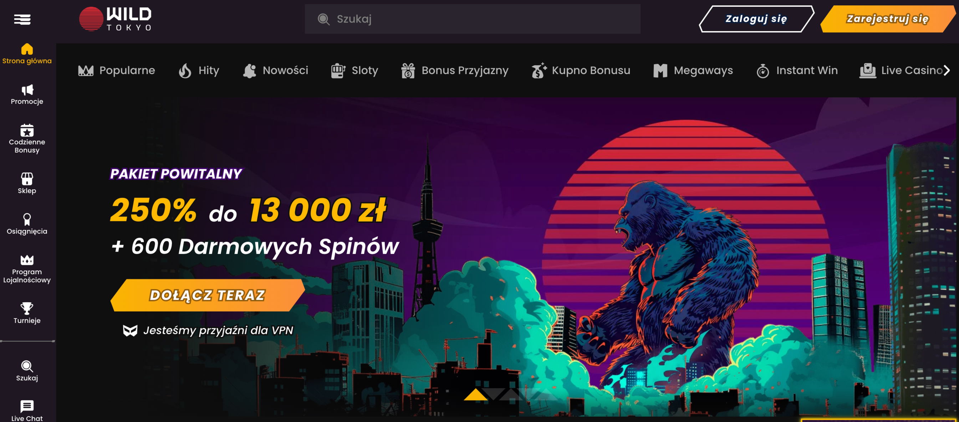The width and height of the screenshot is (959, 422).
Task: Click the Szukaj search field
Action: pos(473,19)
